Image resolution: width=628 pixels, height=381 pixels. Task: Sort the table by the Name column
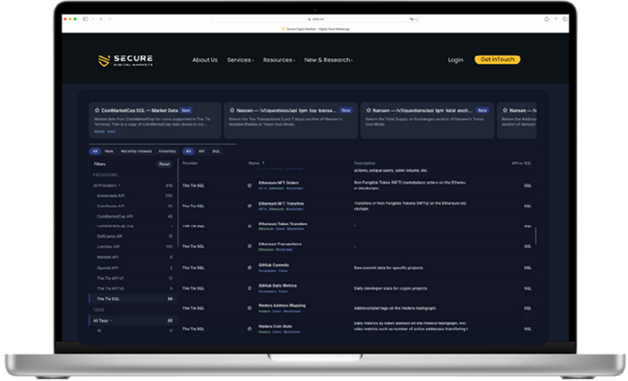(256, 163)
